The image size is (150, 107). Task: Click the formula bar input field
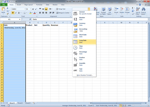pos(90,19)
